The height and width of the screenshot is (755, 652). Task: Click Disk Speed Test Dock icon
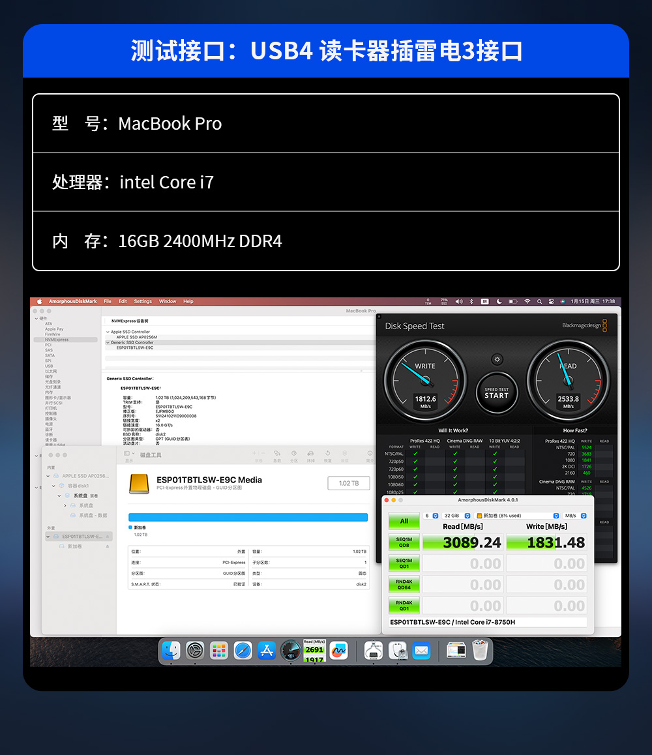click(291, 651)
